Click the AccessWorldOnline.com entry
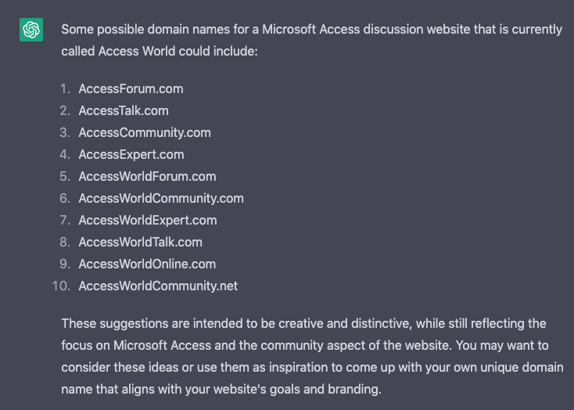The image size is (574, 410). [x=147, y=264]
